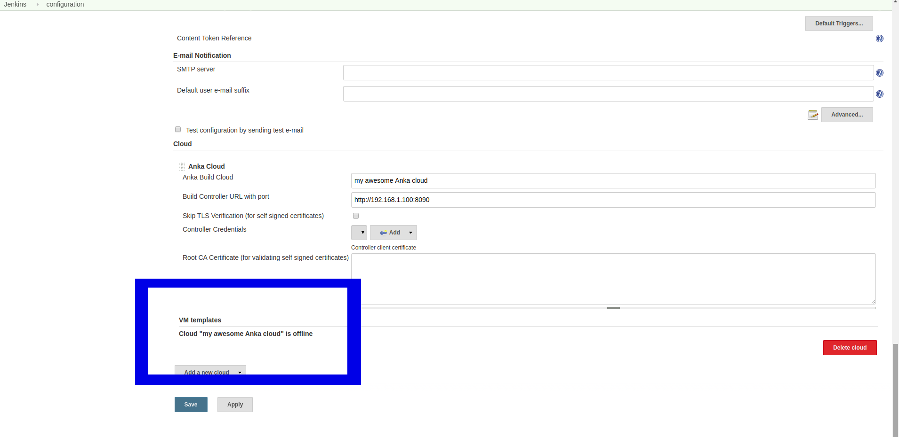The height and width of the screenshot is (437, 899).
Task: Grab the Anka Cloud drag handle
Action: 182,166
